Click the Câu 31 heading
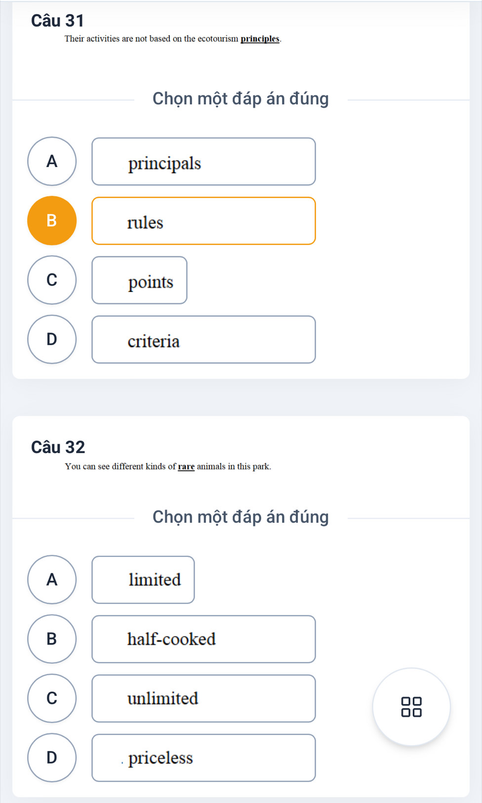The width and height of the screenshot is (482, 803). [x=58, y=21]
